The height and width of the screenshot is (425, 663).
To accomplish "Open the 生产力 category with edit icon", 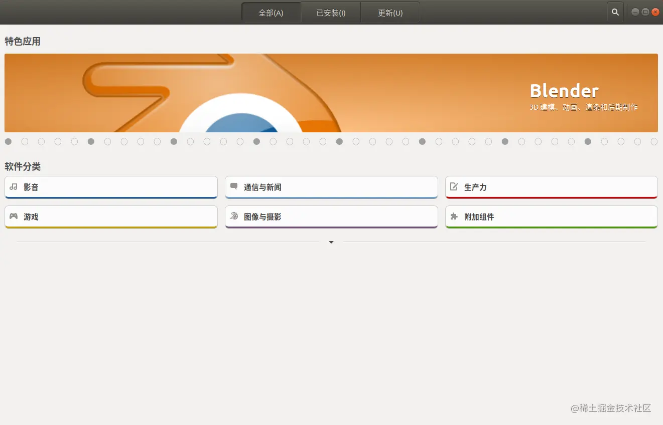I will (551, 187).
